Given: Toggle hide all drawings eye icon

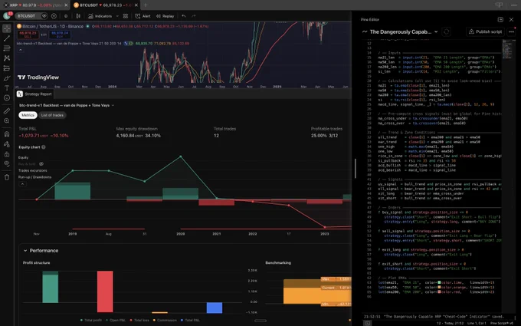Looking at the screenshot, I should [7, 163].
